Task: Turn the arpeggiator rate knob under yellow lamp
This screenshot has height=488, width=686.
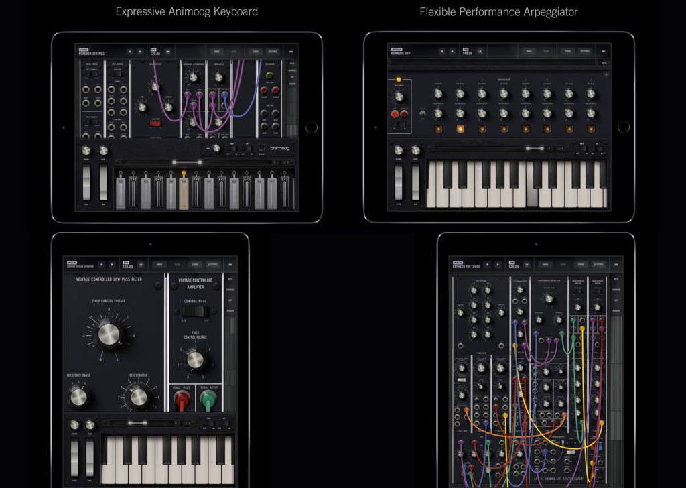Action: 399,96
